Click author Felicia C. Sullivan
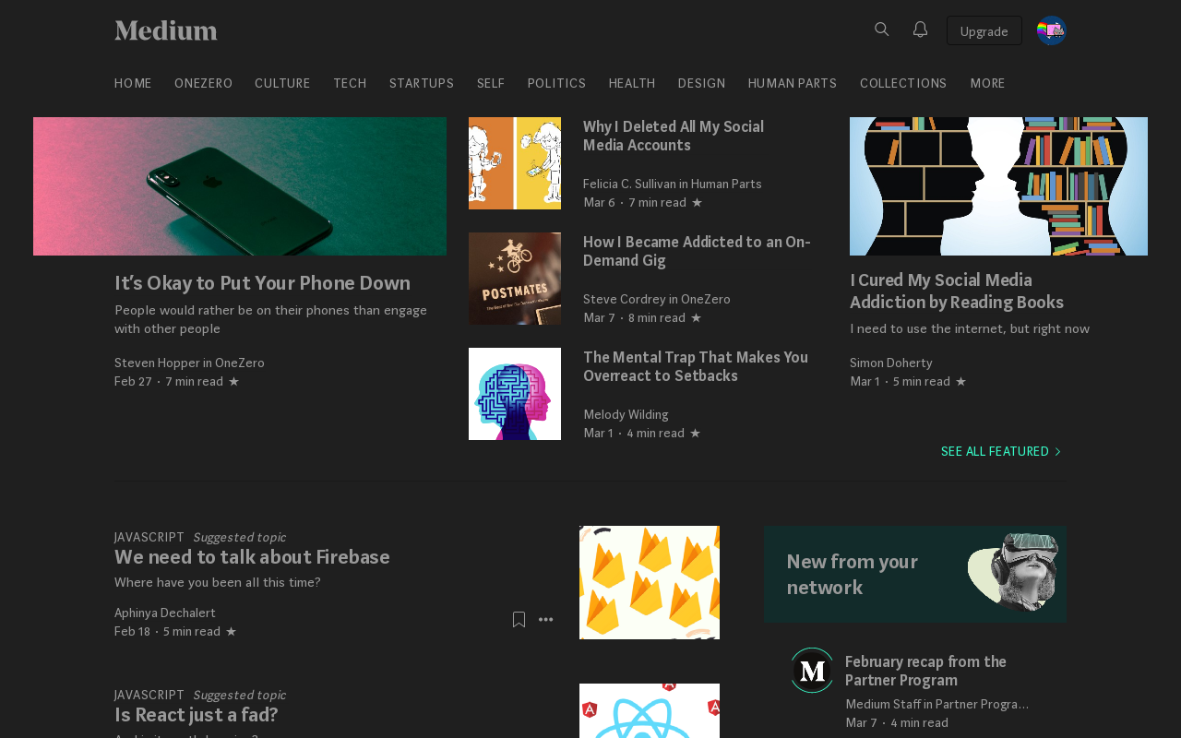The image size is (1181, 738). pyautogui.click(x=629, y=184)
